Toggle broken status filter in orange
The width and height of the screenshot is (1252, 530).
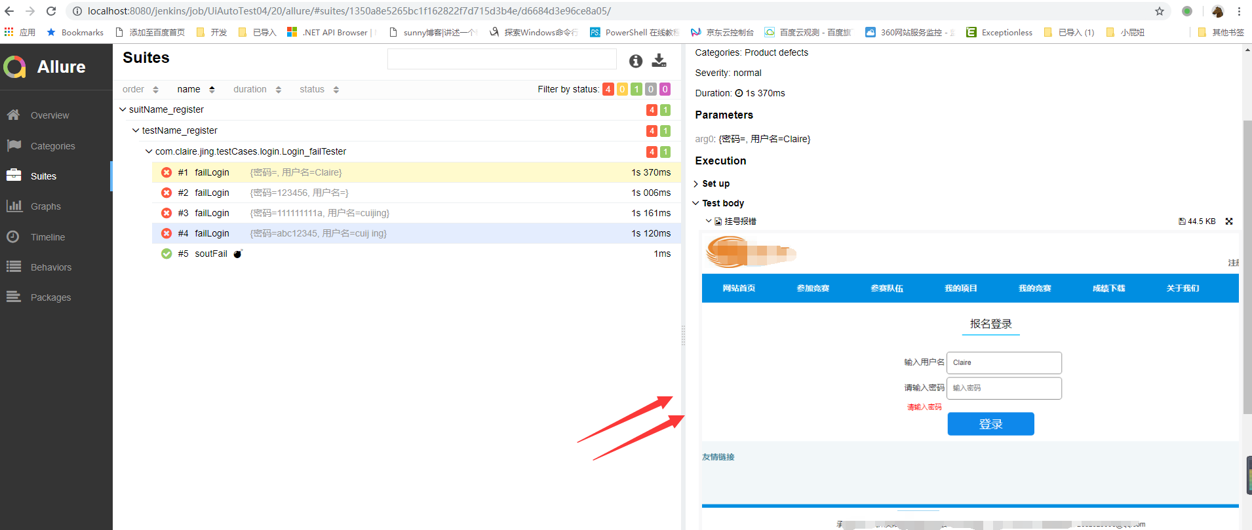click(x=622, y=89)
